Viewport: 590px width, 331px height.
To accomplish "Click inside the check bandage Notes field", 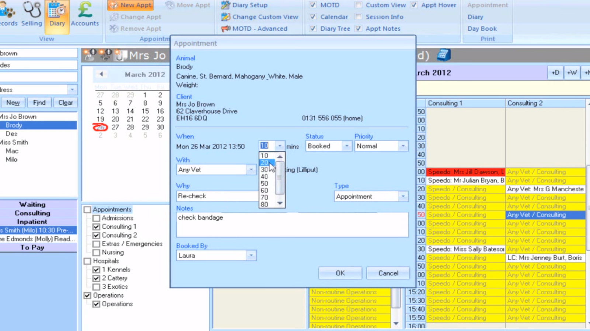I will (x=291, y=224).
